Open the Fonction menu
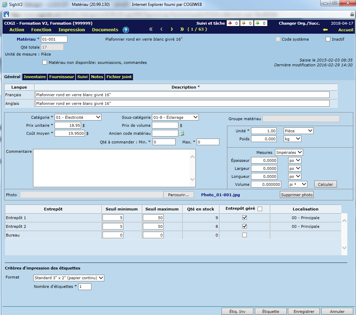 [x=41, y=30]
